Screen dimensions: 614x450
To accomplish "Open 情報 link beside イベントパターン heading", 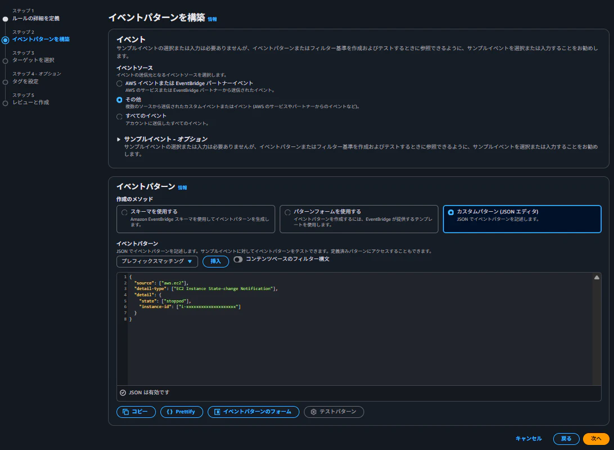I will (182, 188).
